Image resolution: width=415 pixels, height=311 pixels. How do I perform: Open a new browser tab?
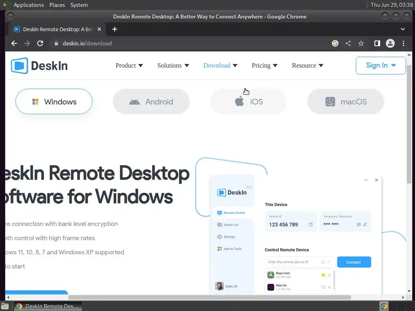pyautogui.click(x=115, y=29)
